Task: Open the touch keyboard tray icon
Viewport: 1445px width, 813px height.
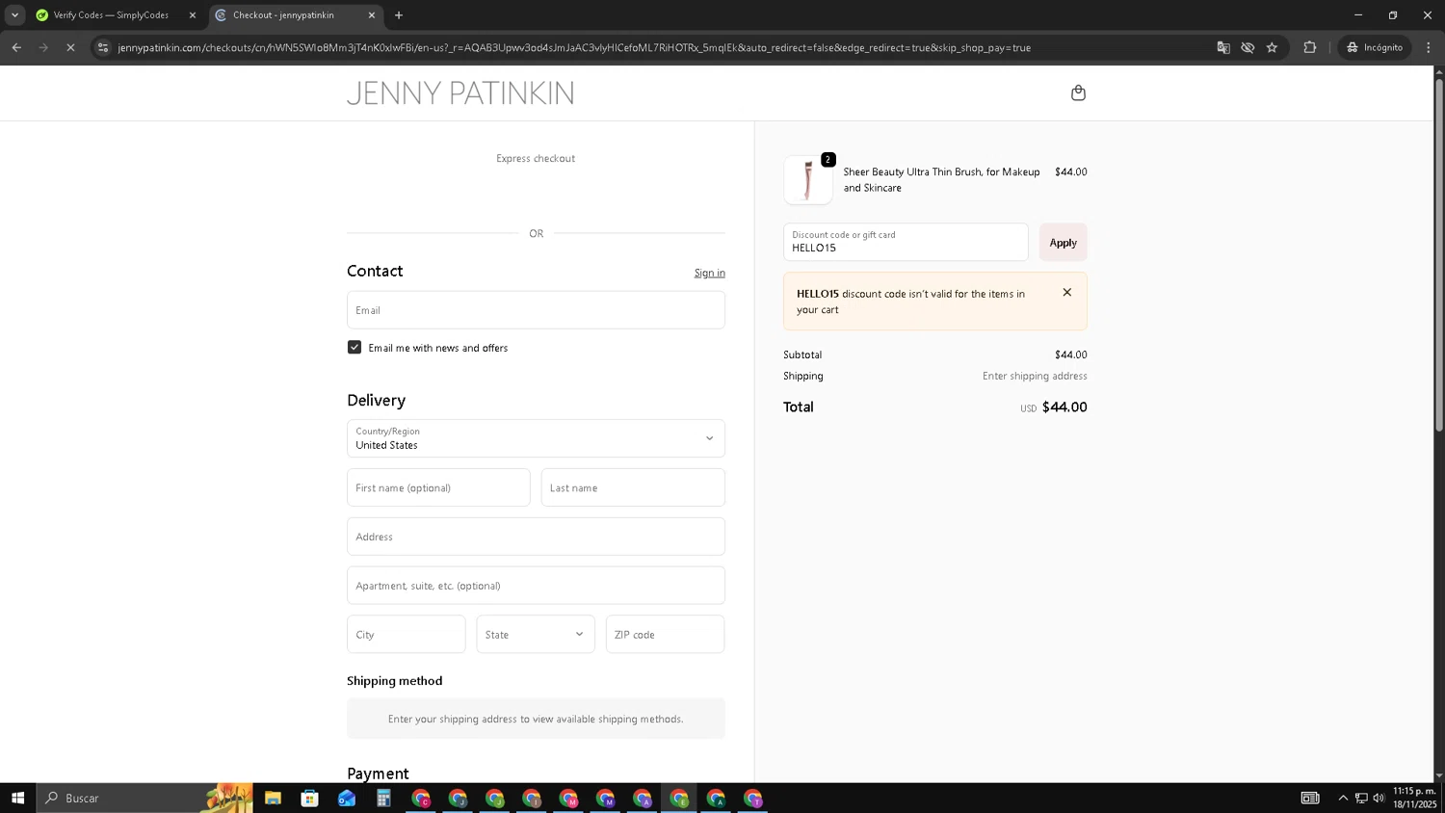Action: point(1310,798)
